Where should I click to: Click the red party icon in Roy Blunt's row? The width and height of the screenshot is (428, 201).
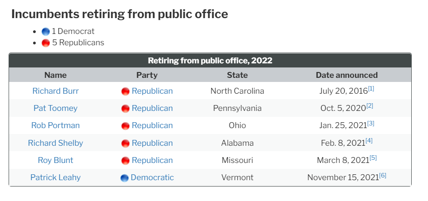tap(125, 160)
